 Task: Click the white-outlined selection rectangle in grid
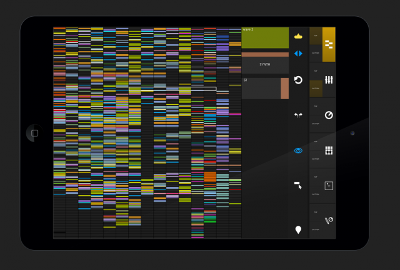tap(172, 89)
